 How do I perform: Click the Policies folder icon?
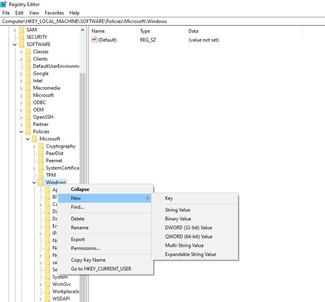[x=28, y=132]
